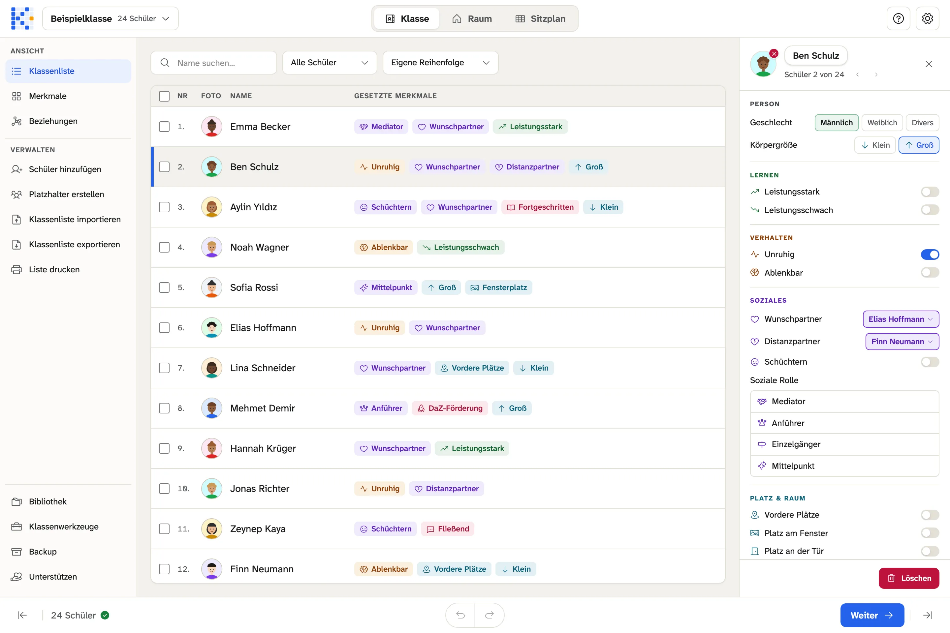Open the Eigene Reihenfolge sort dropdown
Viewport: 950px width, 633px height.
(440, 63)
